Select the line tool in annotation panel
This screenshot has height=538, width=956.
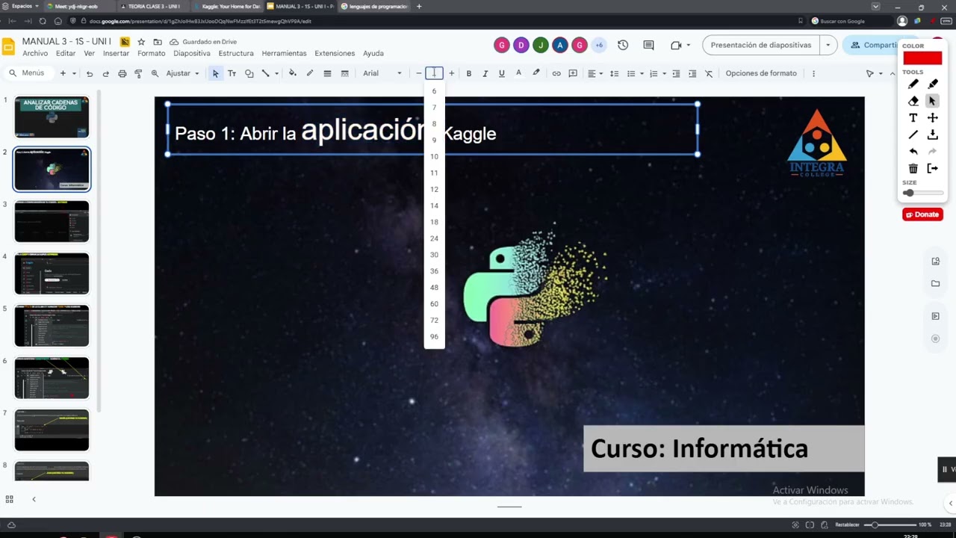tap(913, 135)
